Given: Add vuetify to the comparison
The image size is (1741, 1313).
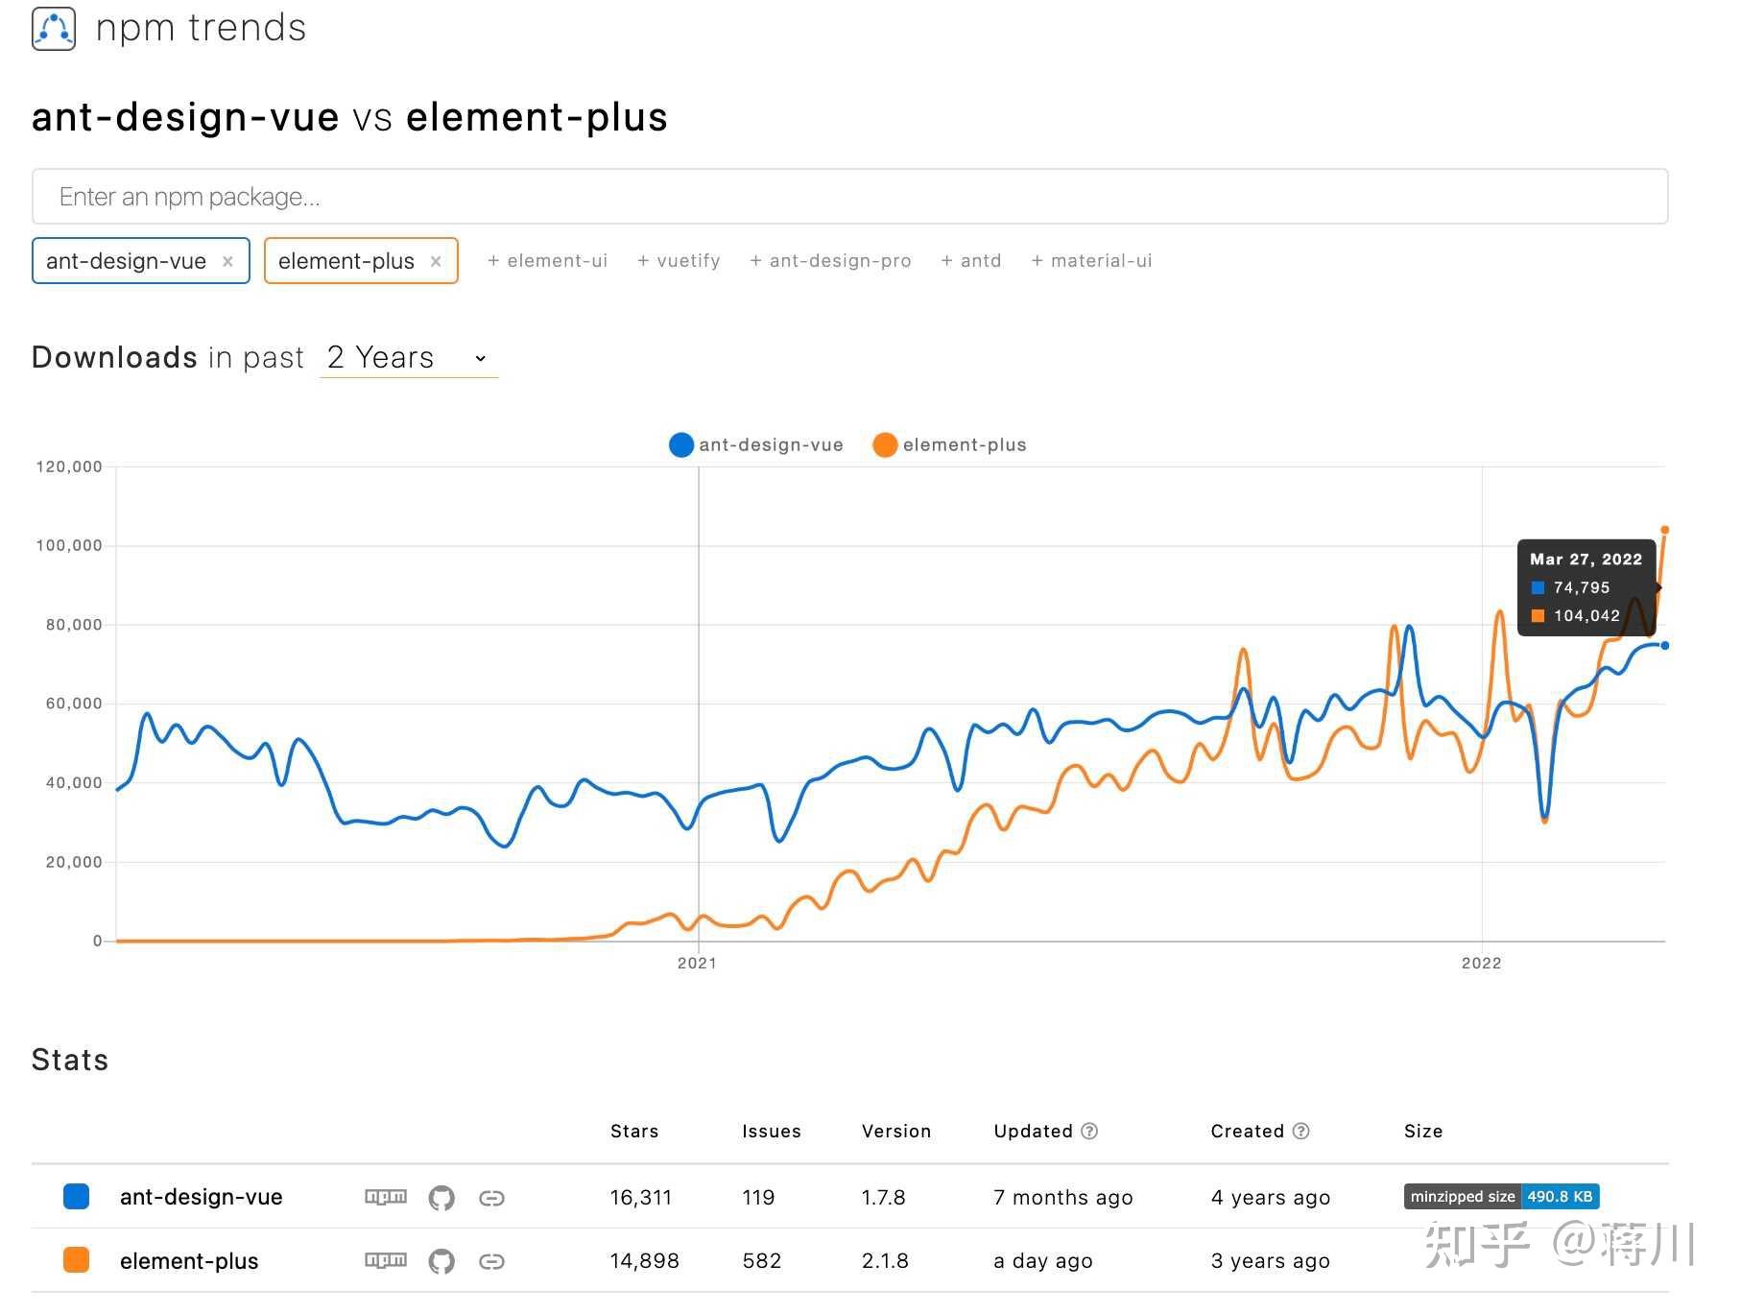Looking at the screenshot, I should click(680, 260).
